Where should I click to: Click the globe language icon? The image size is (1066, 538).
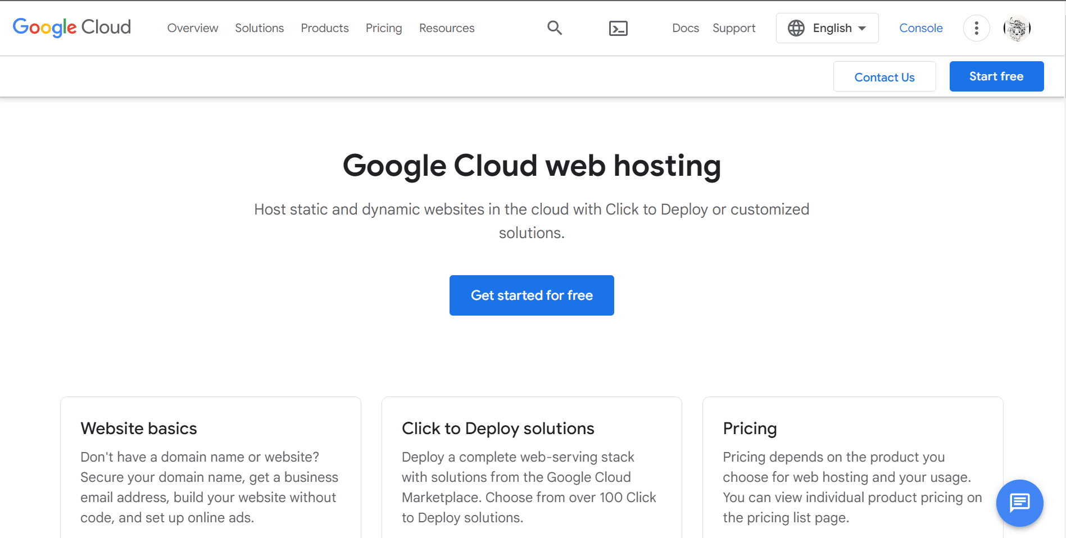796,28
